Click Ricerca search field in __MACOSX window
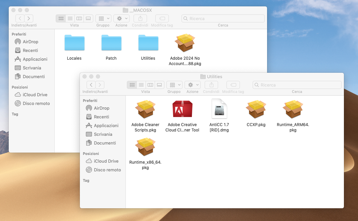Viewport: 358px width, 221px height. 223,18
